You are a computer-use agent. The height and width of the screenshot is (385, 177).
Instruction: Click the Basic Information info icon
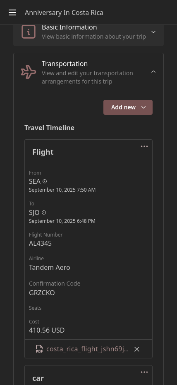29,32
